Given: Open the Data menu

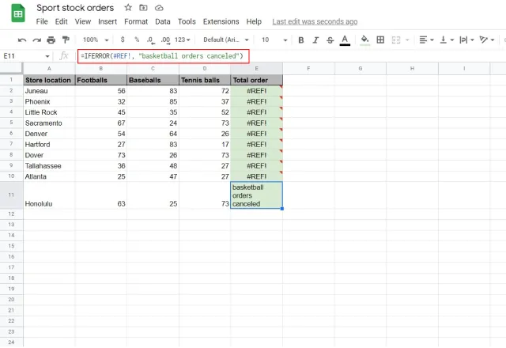Looking at the screenshot, I should (163, 21).
